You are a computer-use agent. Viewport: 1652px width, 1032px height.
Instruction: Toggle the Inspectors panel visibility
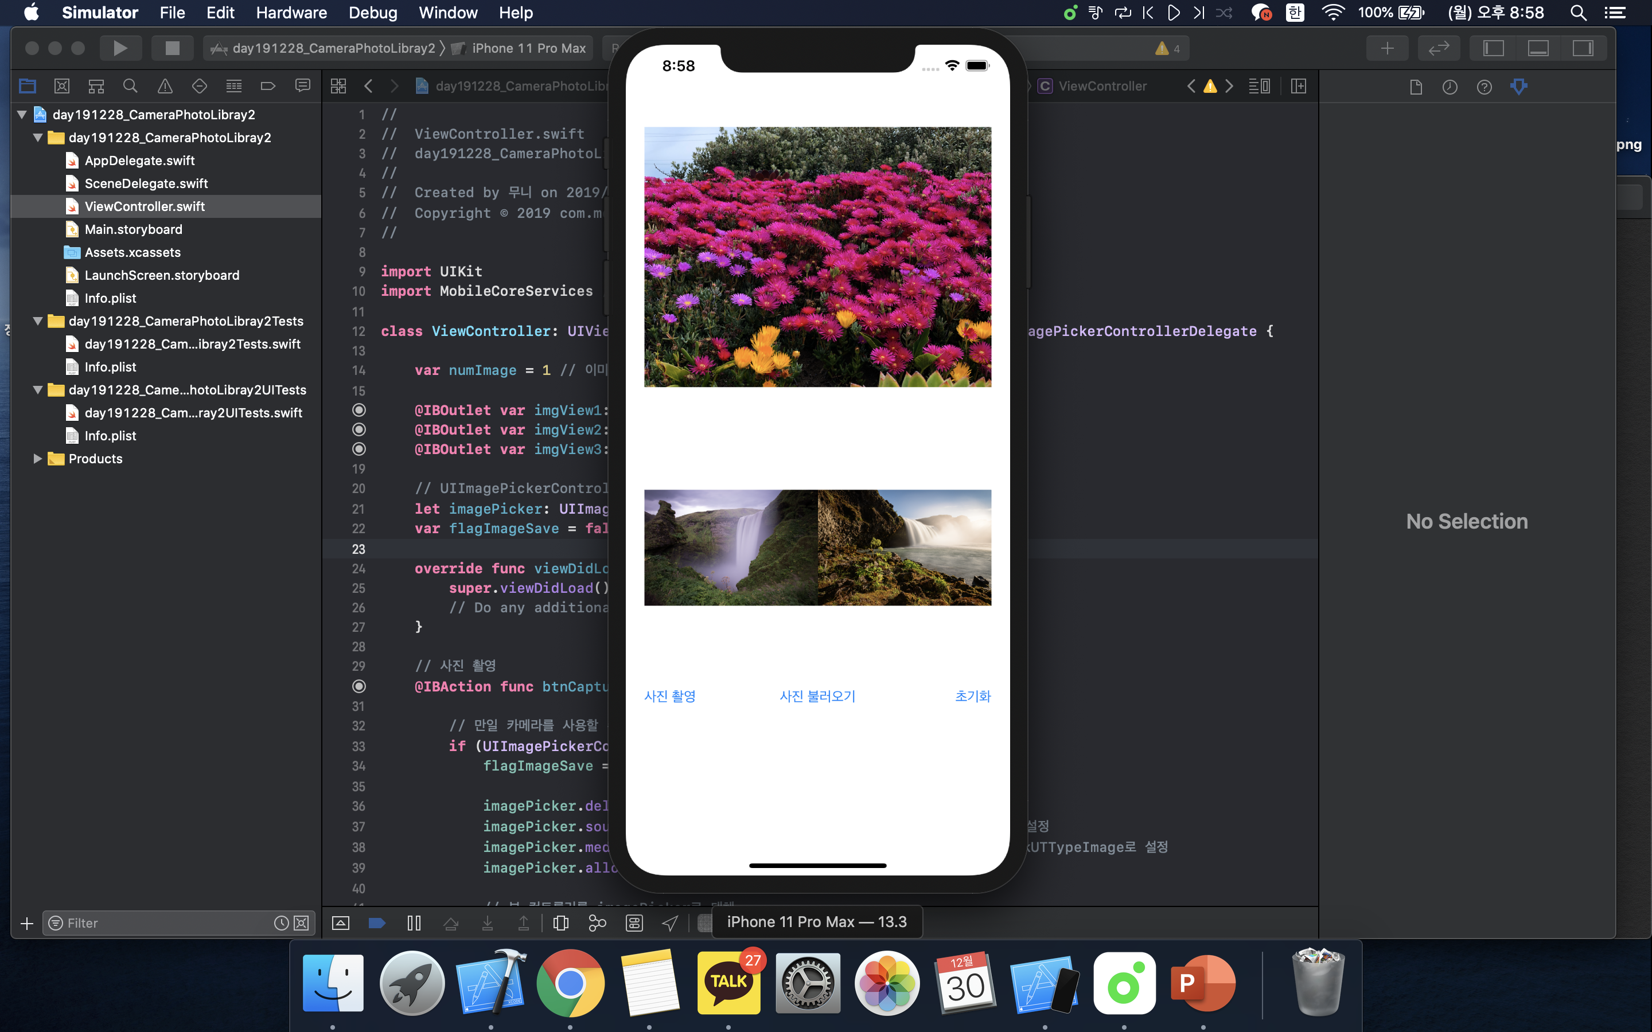click(x=1583, y=49)
